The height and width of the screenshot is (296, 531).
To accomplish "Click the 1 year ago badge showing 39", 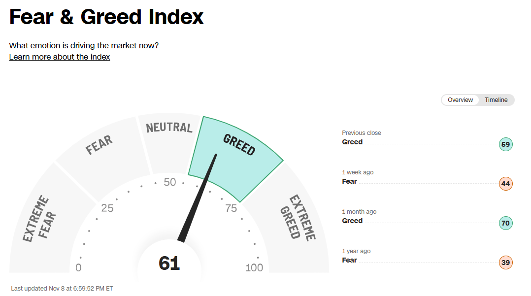I will coord(505,263).
